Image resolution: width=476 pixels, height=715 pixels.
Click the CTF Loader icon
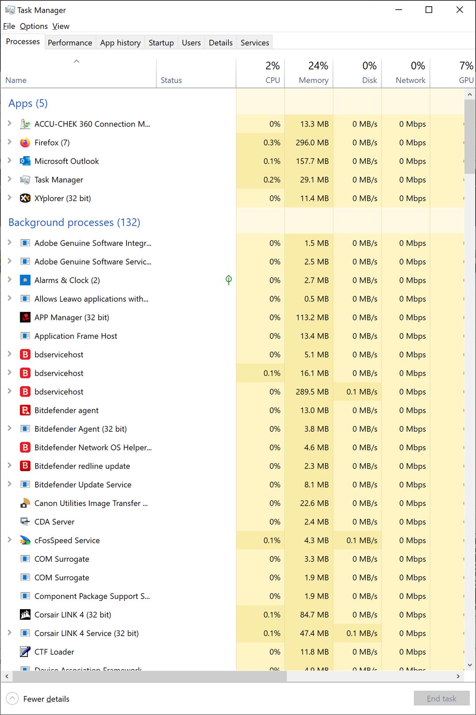coord(25,652)
